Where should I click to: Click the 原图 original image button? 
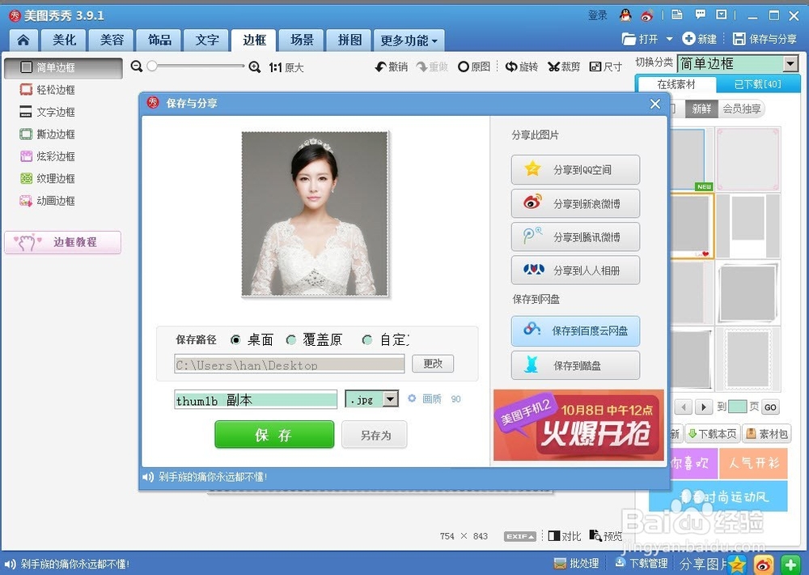[473, 66]
